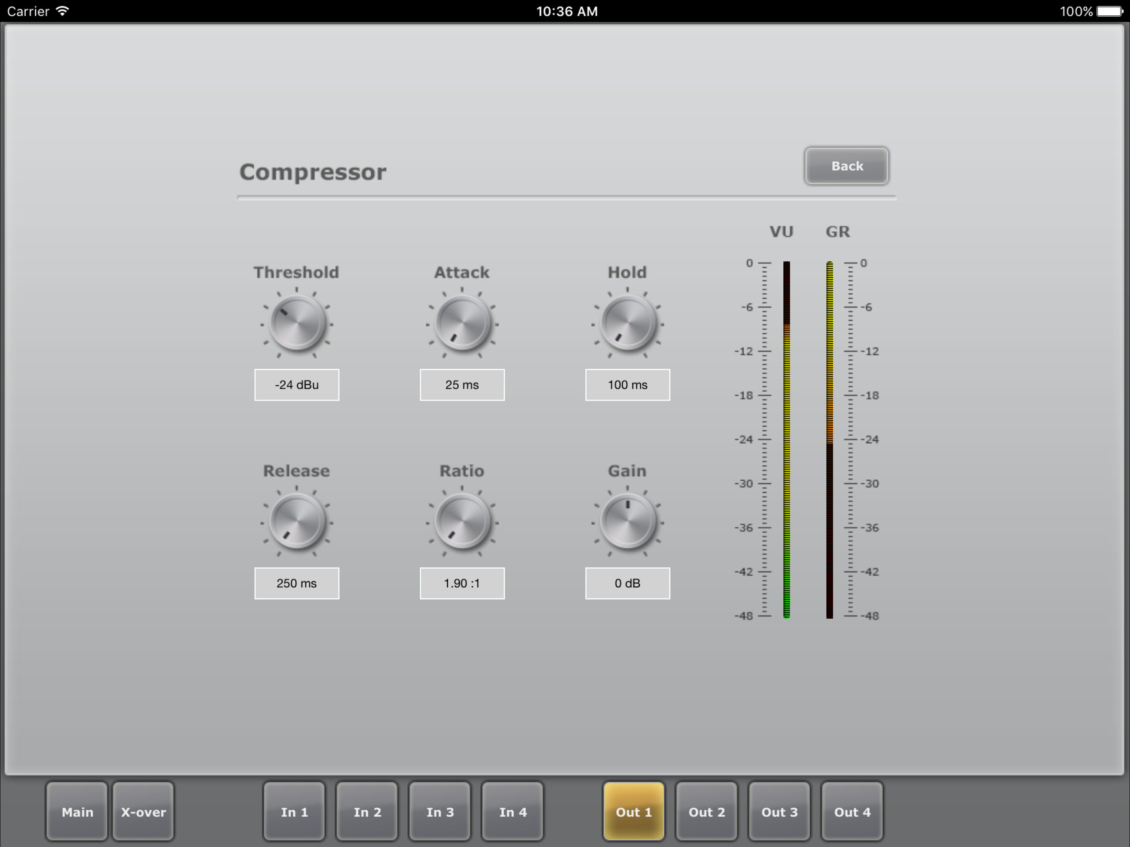
Task: Open the X-over tab
Action: click(x=144, y=811)
